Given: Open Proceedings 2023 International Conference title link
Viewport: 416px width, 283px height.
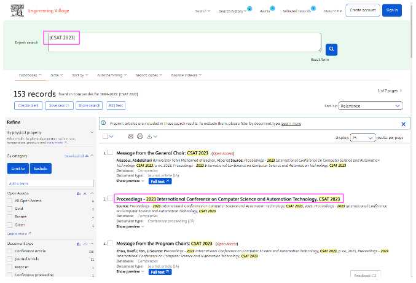Looking at the screenshot, I should [228, 199].
